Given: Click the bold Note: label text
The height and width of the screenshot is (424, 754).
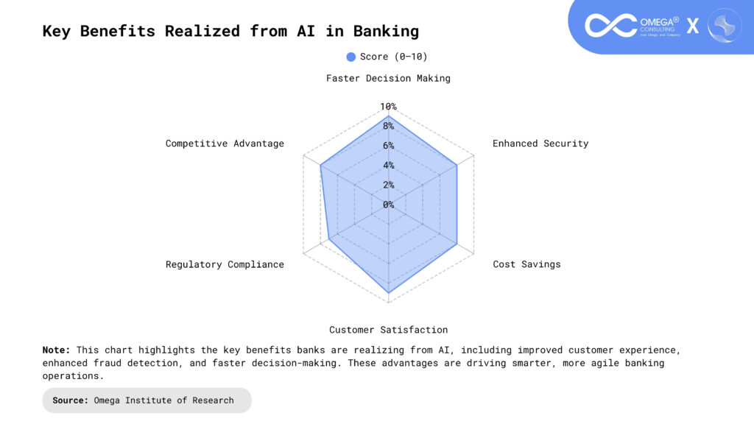Looking at the screenshot, I should tap(57, 350).
